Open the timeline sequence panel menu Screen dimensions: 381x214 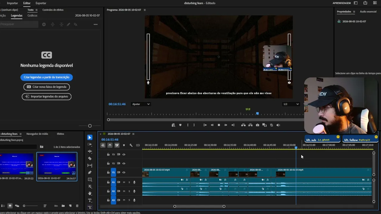tap(133, 134)
